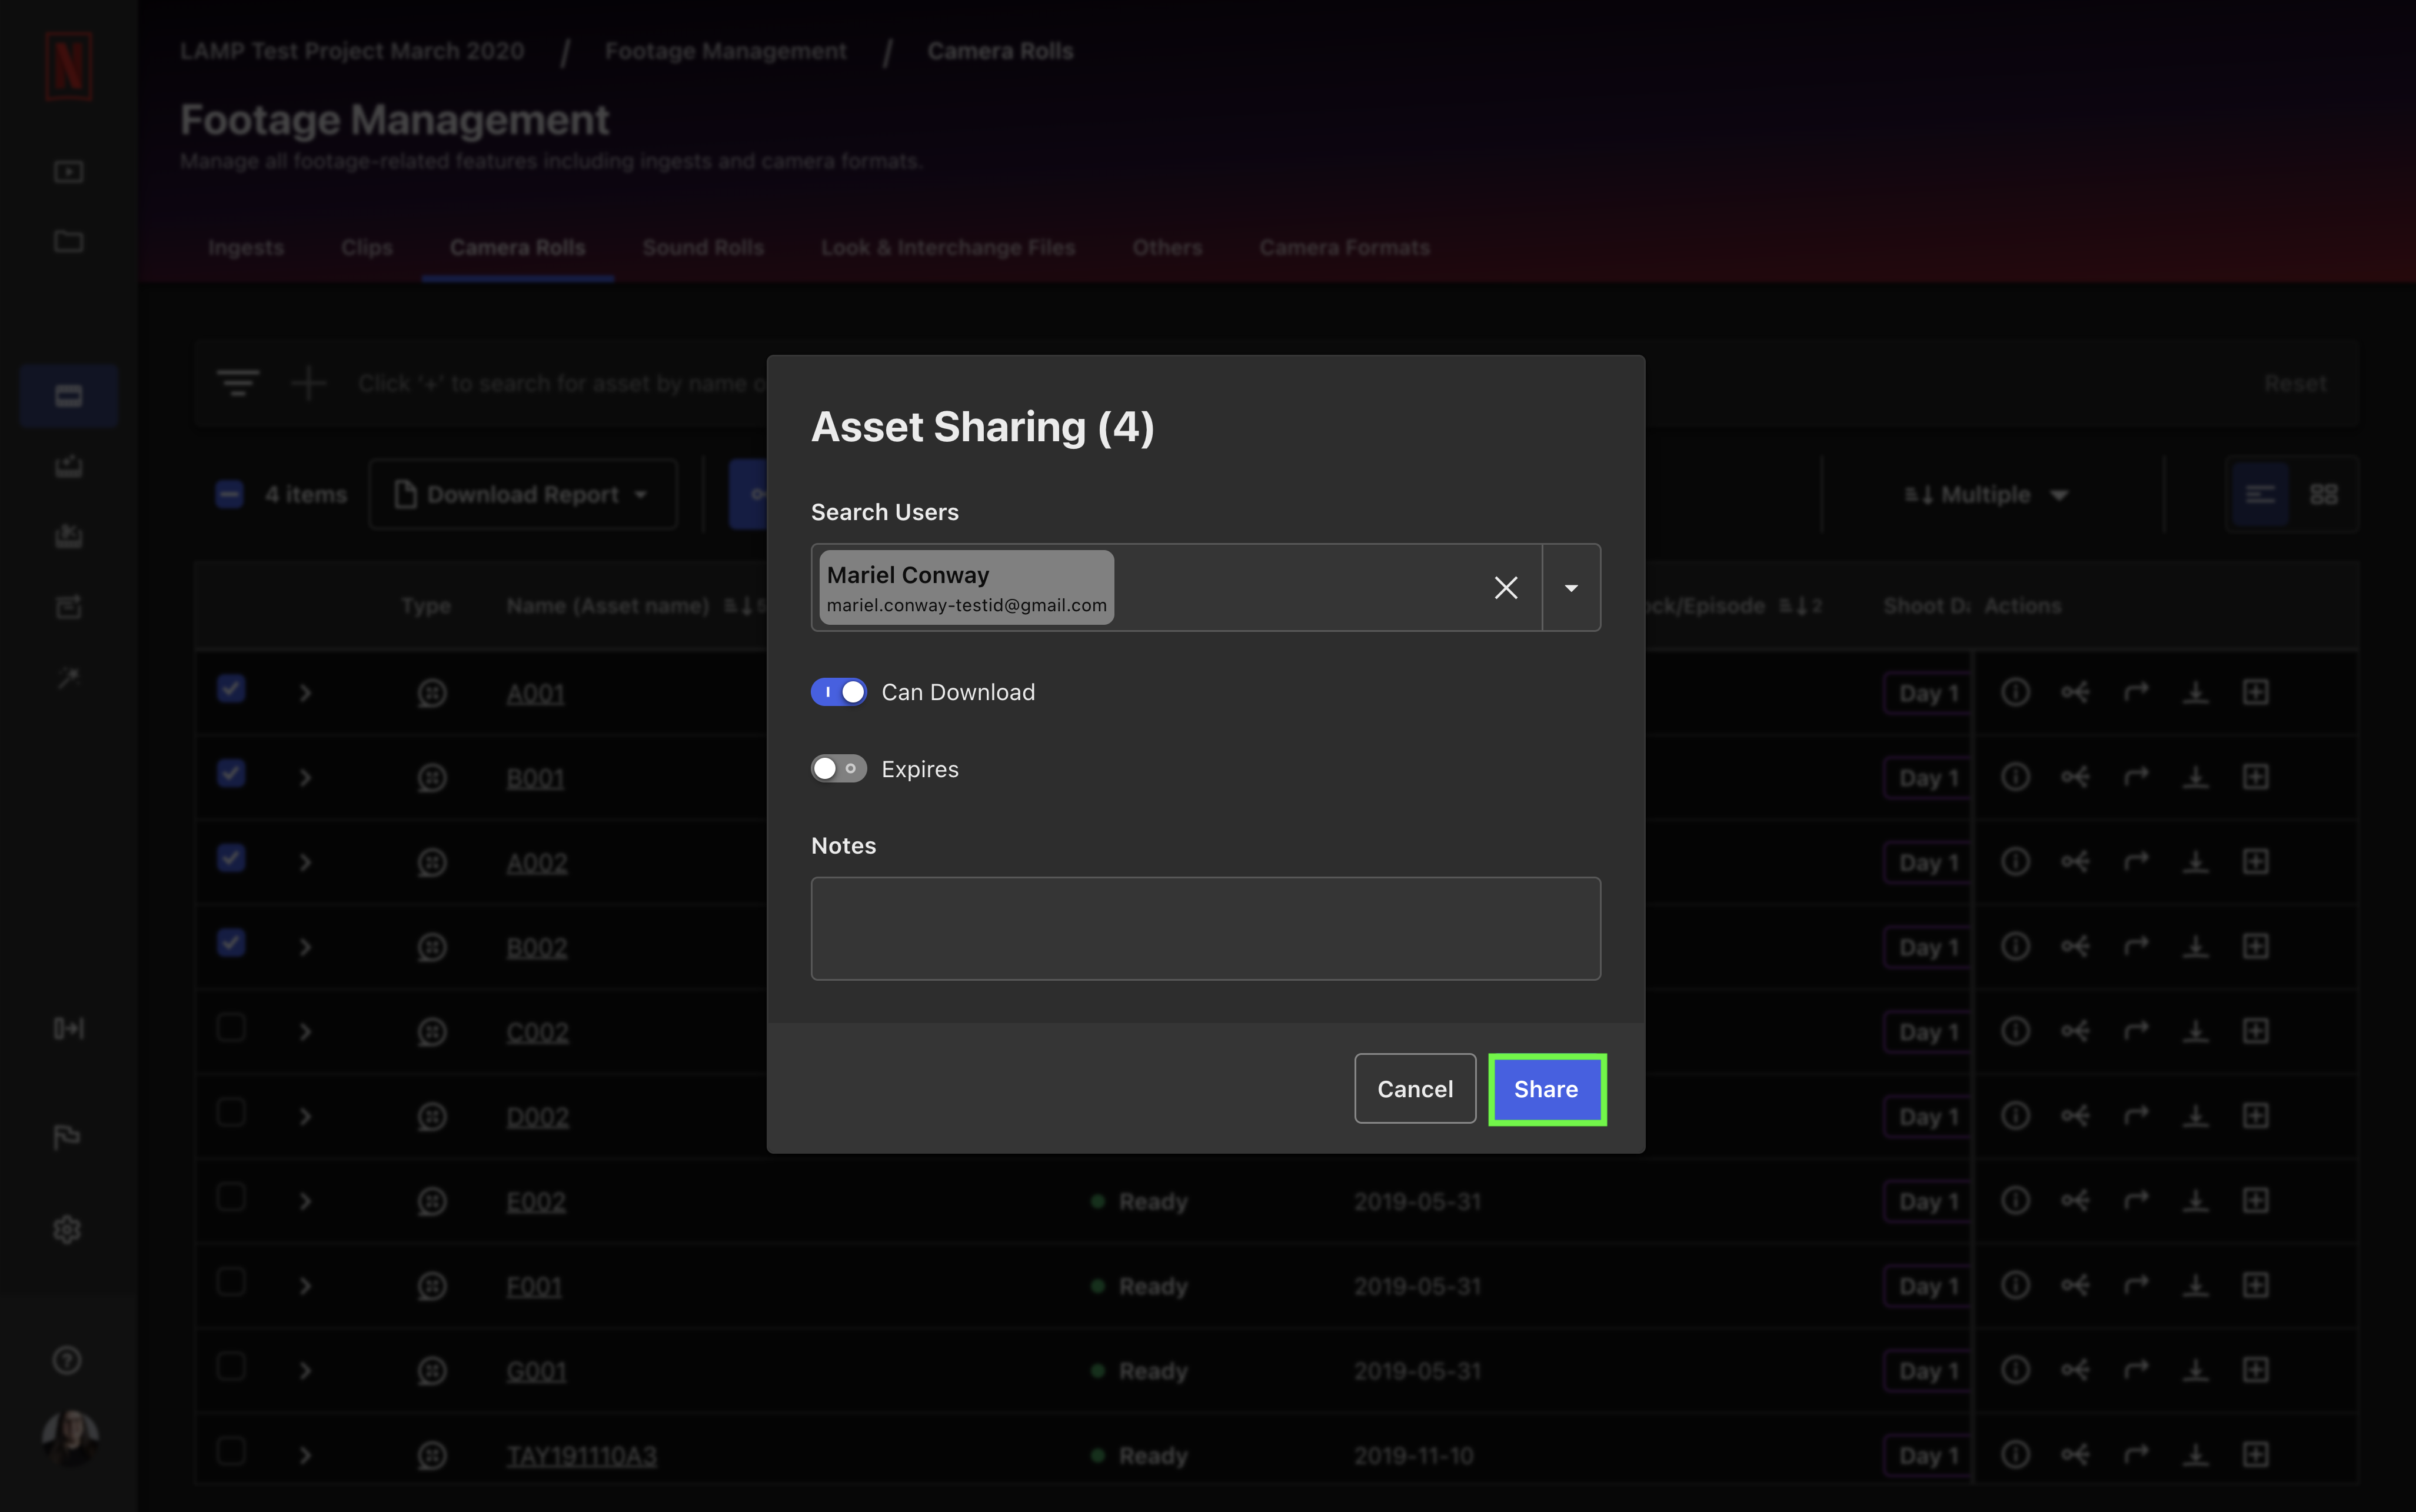Image resolution: width=2416 pixels, height=1512 pixels.
Task: Click the add-to-collection icon in the C002 row
Action: pyautogui.click(x=2255, y=1031)
